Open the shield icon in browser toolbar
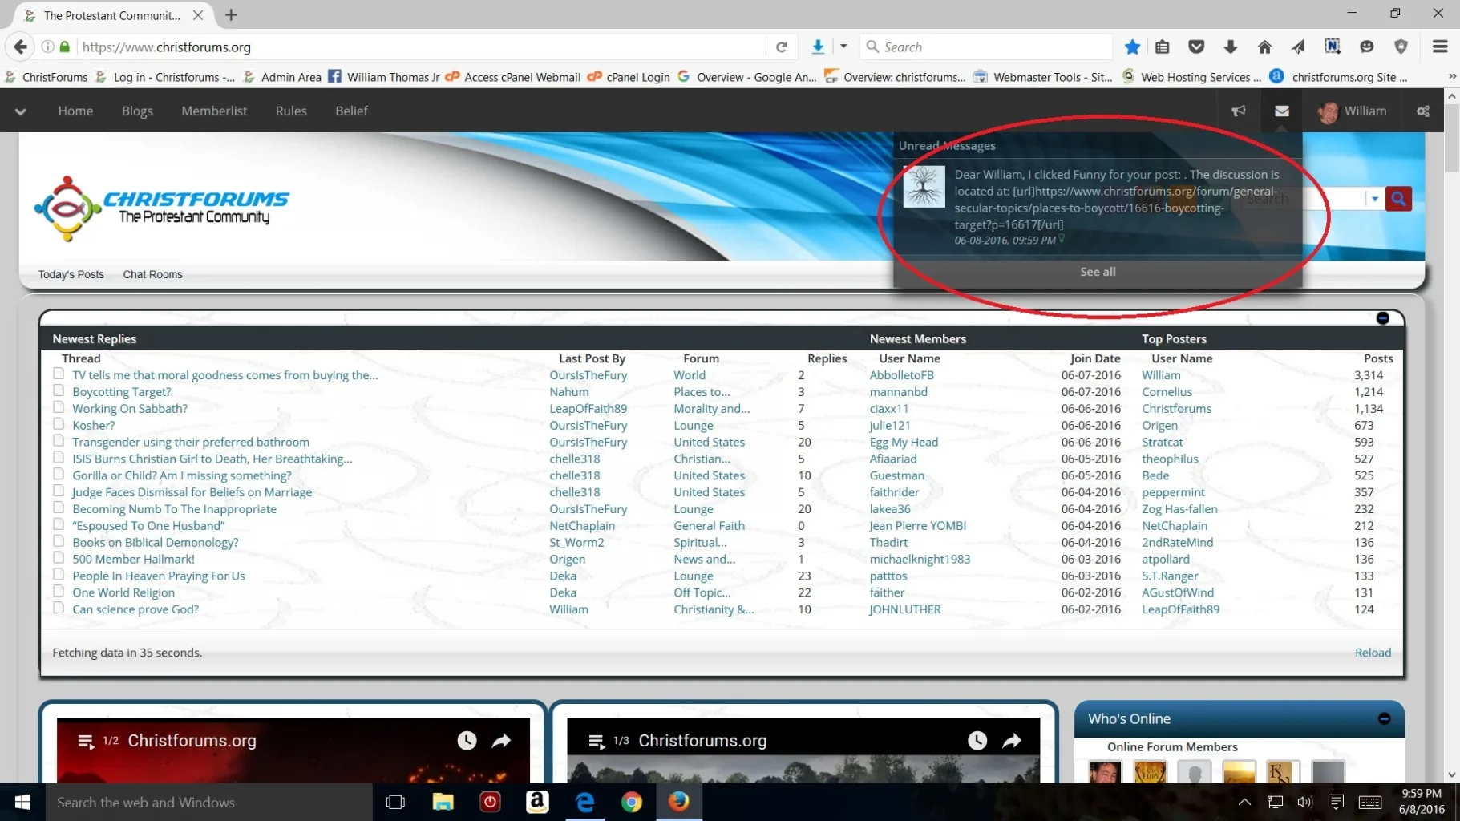The width and height of the screenshot is (1460, 821). (1401, 47)
